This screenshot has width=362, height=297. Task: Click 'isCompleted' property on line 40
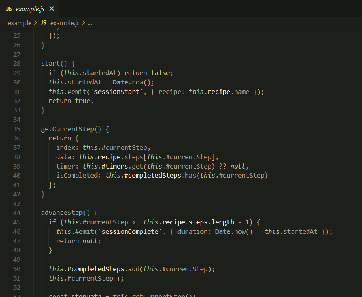click(x=77, y=176)
